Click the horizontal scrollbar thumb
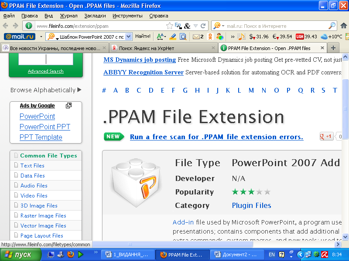349x261 pixels. (x=172, y=244)
